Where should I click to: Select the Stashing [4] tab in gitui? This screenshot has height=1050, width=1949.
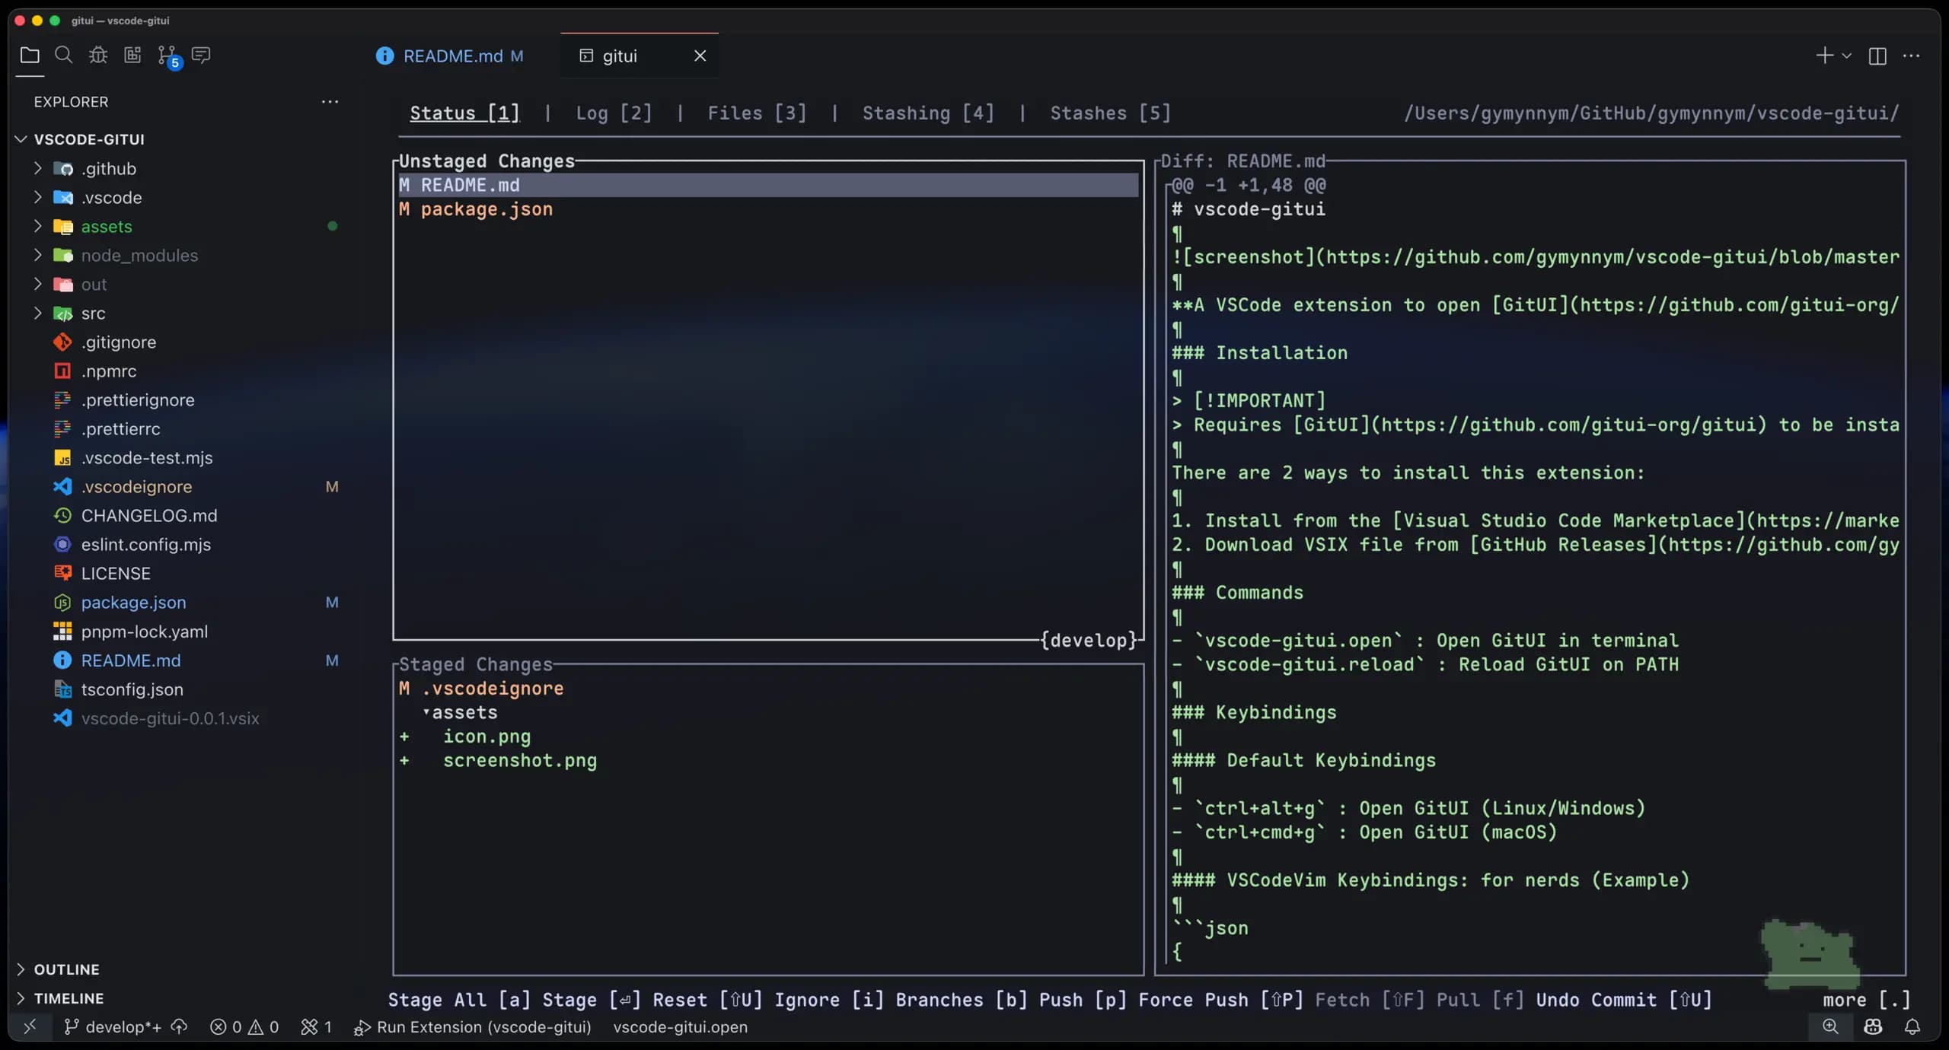click(927, 113)
